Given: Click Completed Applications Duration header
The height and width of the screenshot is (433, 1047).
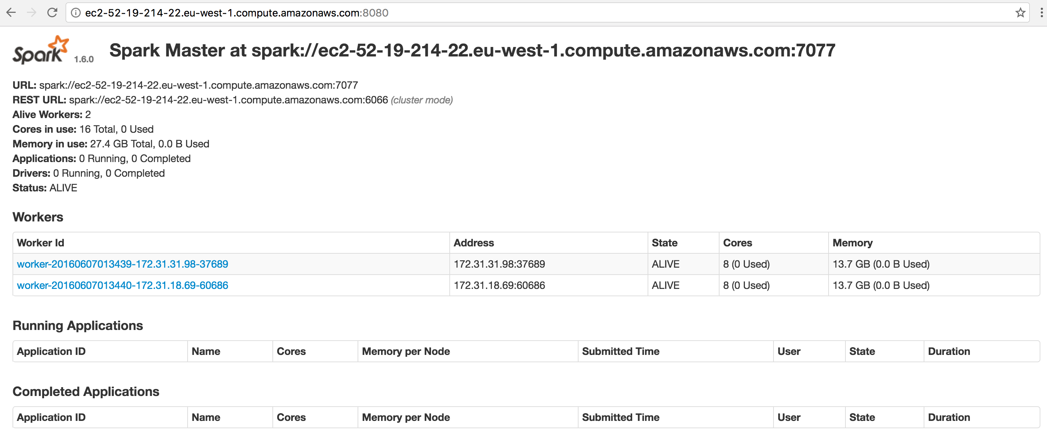Looking at the screenshot, I should point(949,418).
